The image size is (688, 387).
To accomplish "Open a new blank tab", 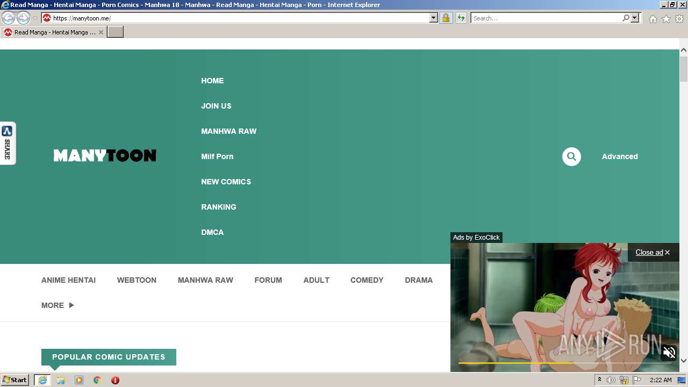I will point(116,32).
